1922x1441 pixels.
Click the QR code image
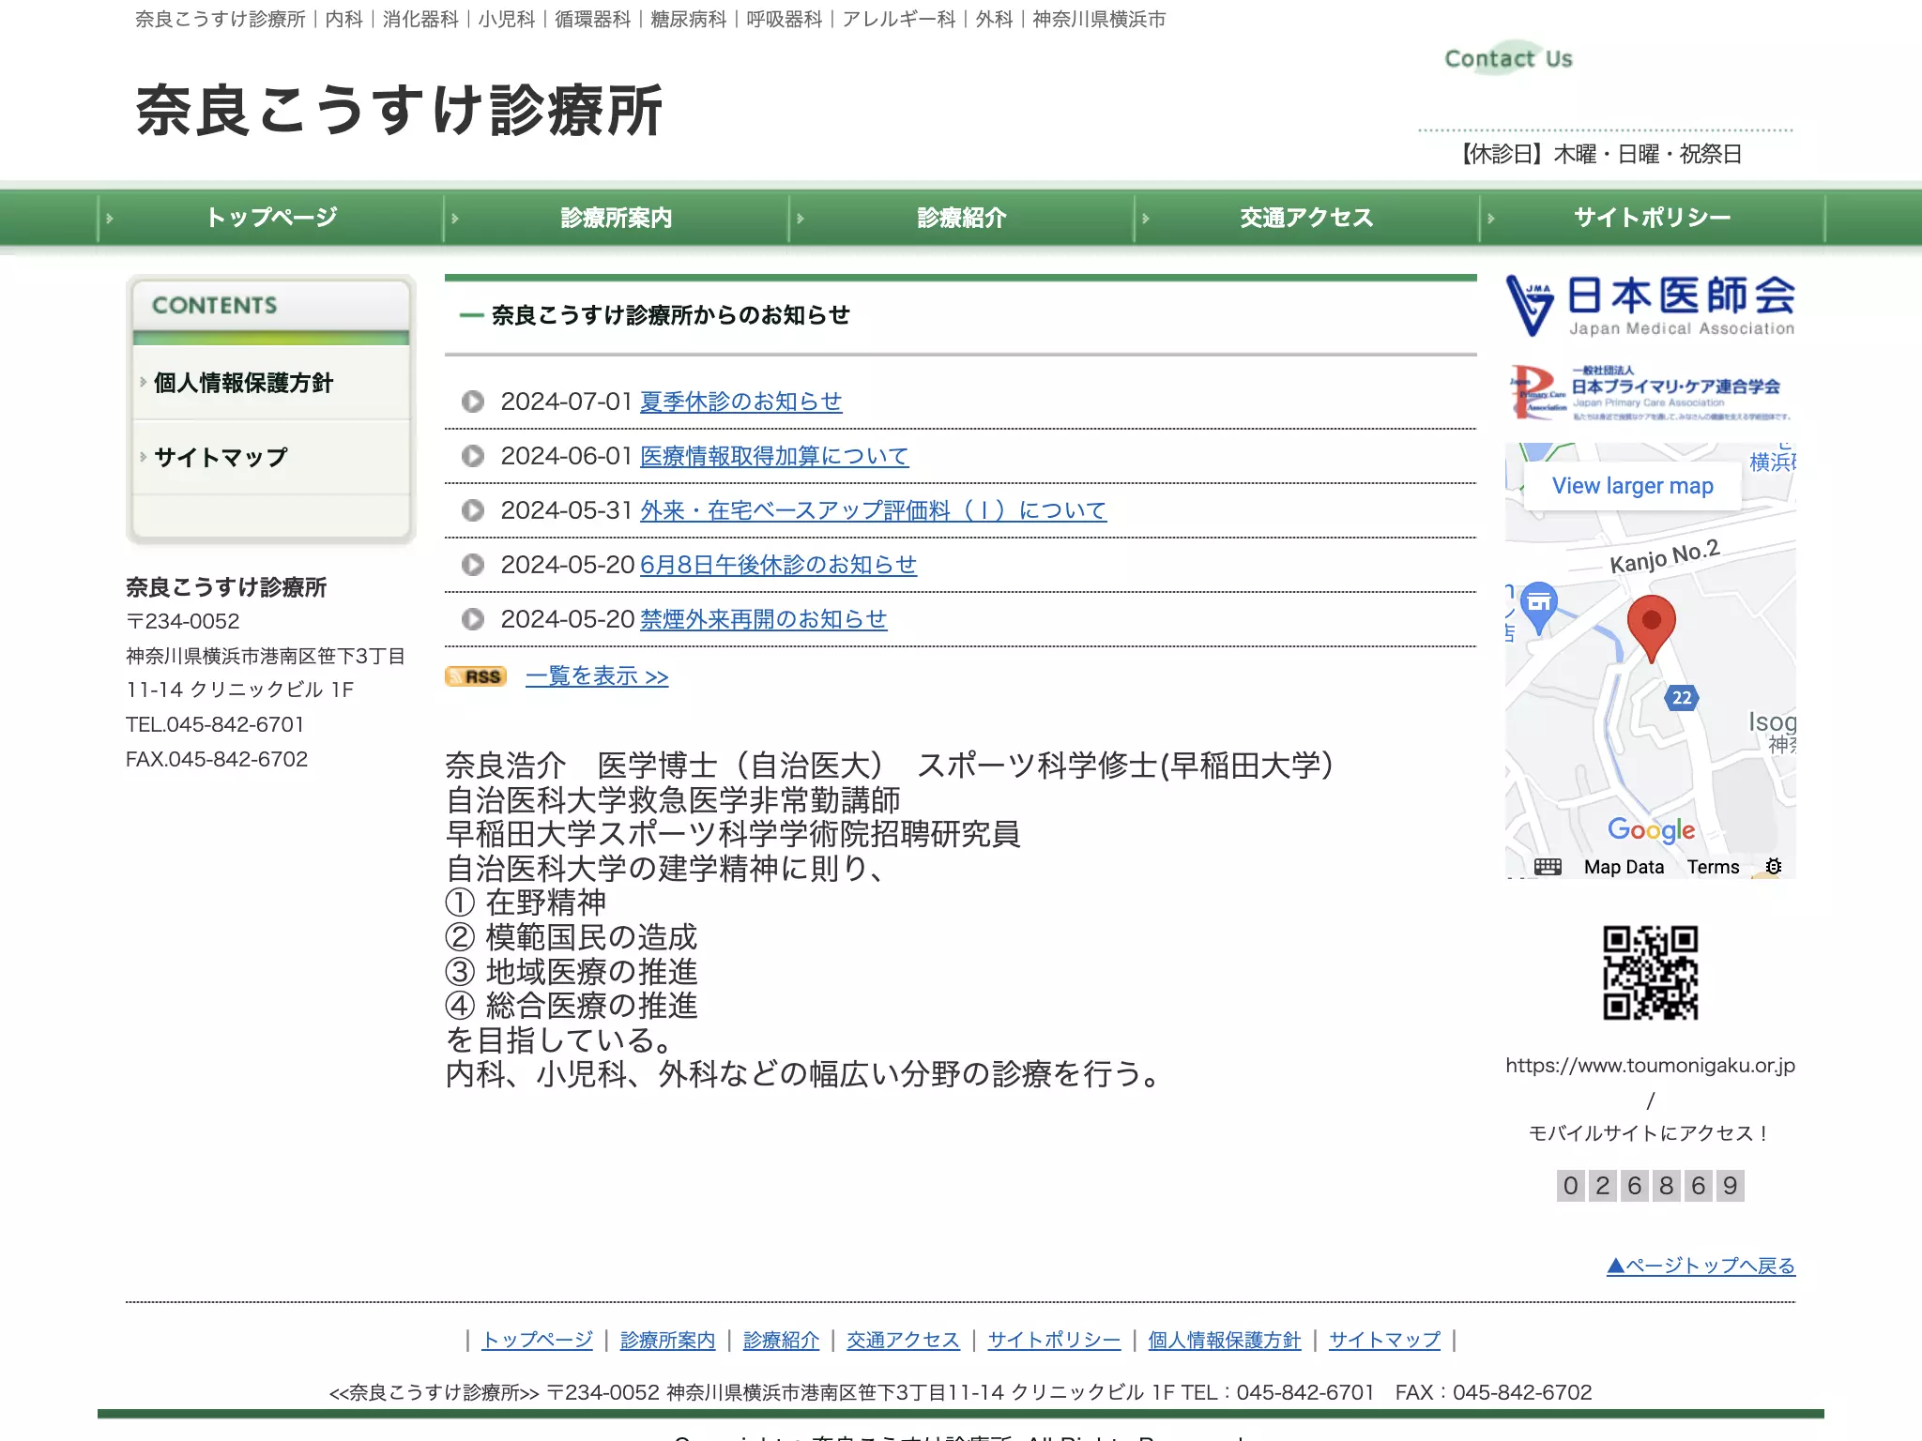click(1650, 973)
